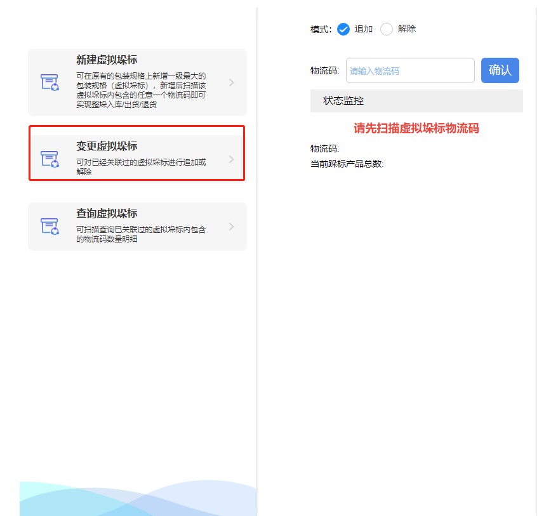Image resolution: width=551 pixels, height=516 pixels.
Task: Open the 查询虚拟垛标 menu title
Action: tap(107, 213)
